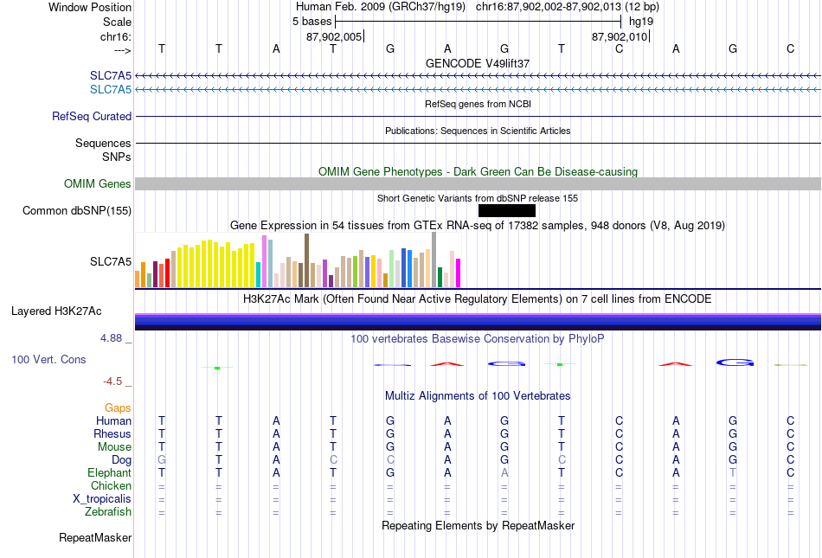Screen dimensions: 822x558
Task: Click the hg19 label beside scale bar
Action: tap(640, 22)
